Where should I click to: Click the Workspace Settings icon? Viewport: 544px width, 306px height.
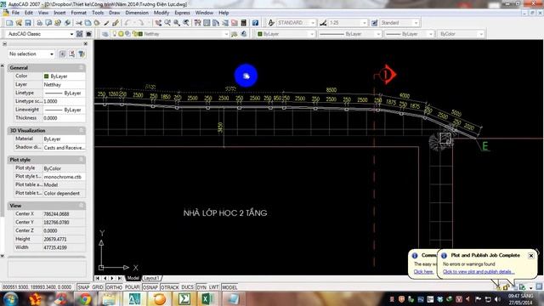coord(79,34)
